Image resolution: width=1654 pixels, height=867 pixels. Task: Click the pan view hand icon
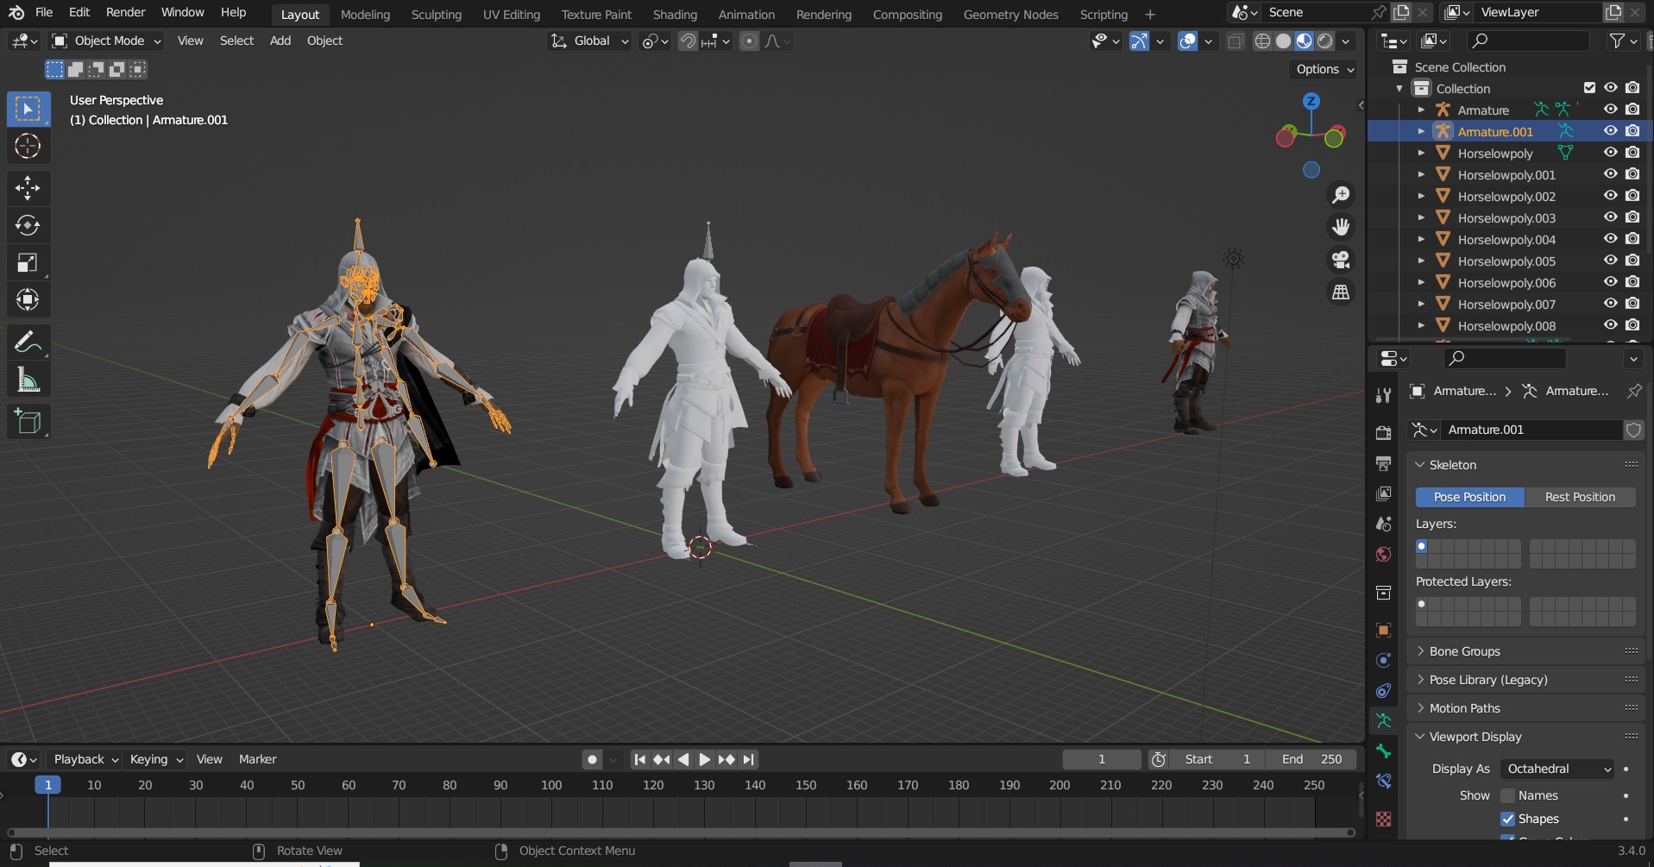[1341, 227]
